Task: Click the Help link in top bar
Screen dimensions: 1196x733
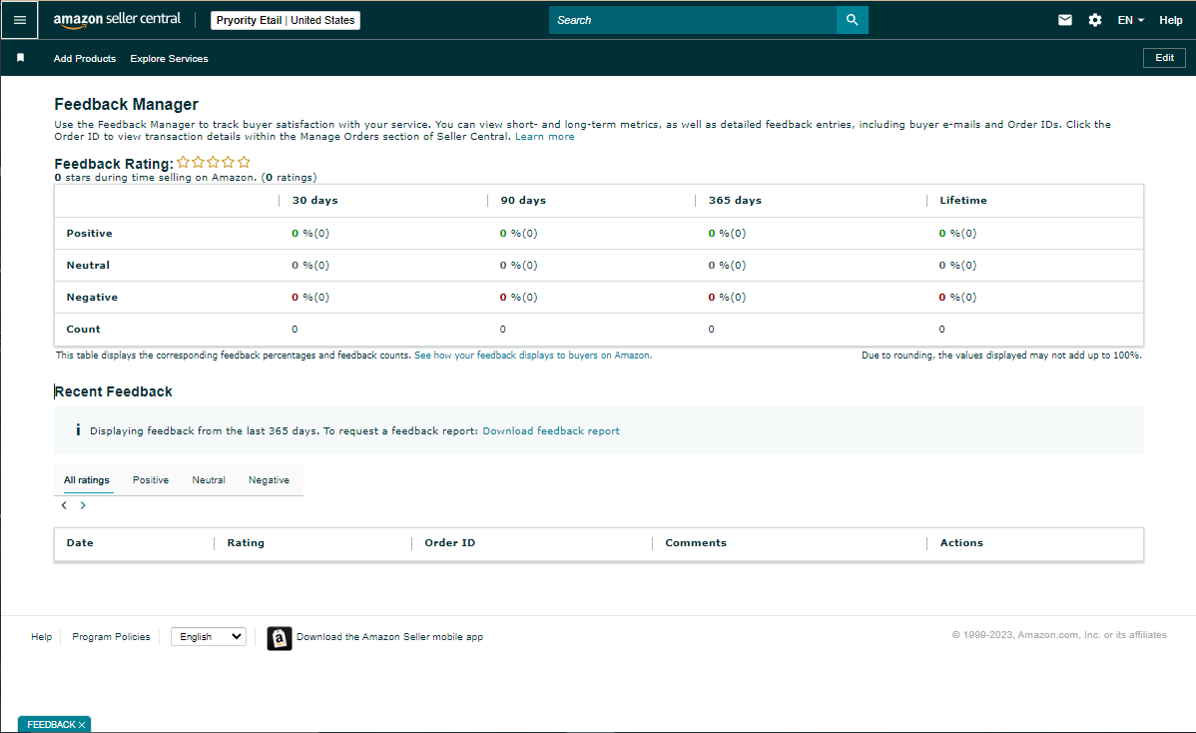Action: click(1170, 20)
